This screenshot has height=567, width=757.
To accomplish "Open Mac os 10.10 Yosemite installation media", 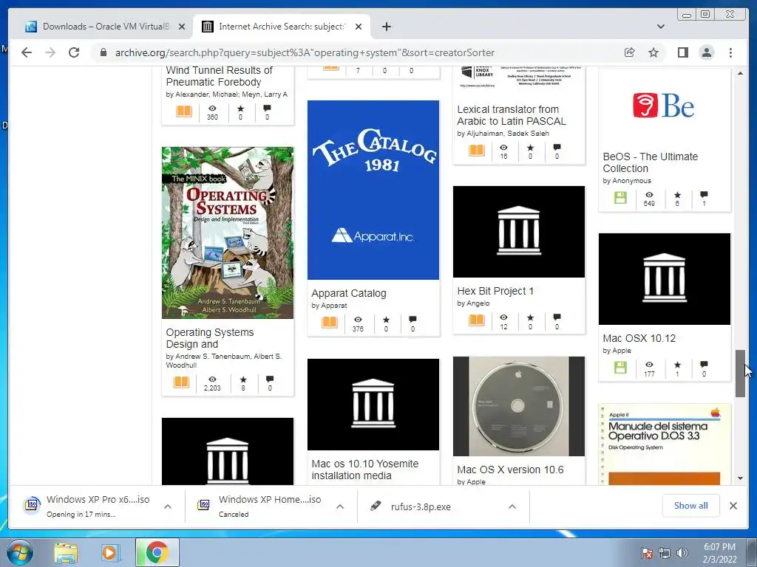I will point(365,470).
